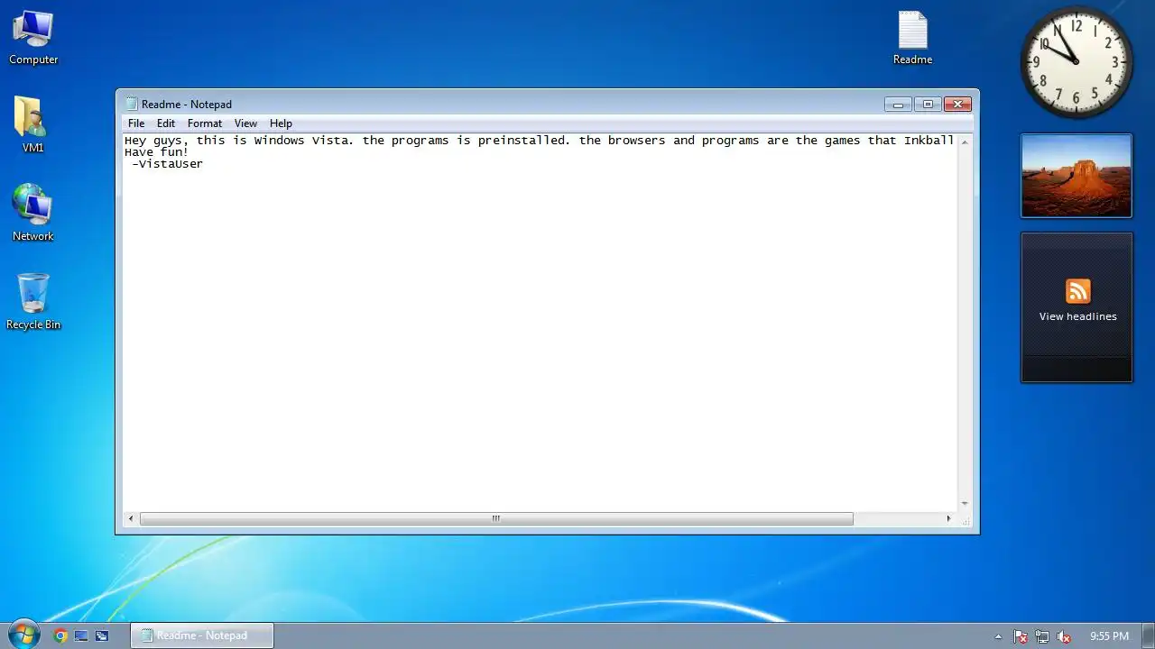Click the Action Center flag icon

tap(1021, 636)
